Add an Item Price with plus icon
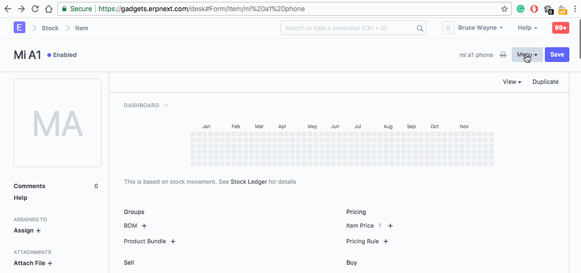The width and height of the screenshot is (581, 273). [x=390, y=226]
